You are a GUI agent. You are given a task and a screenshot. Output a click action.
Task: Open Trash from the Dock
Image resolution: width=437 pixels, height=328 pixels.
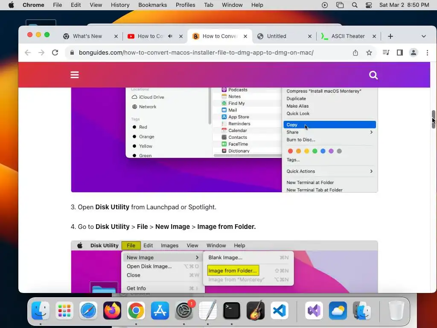[x=396, y=310]
